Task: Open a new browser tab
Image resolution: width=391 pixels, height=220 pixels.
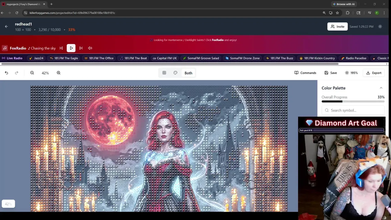Action: coord(51,4)
